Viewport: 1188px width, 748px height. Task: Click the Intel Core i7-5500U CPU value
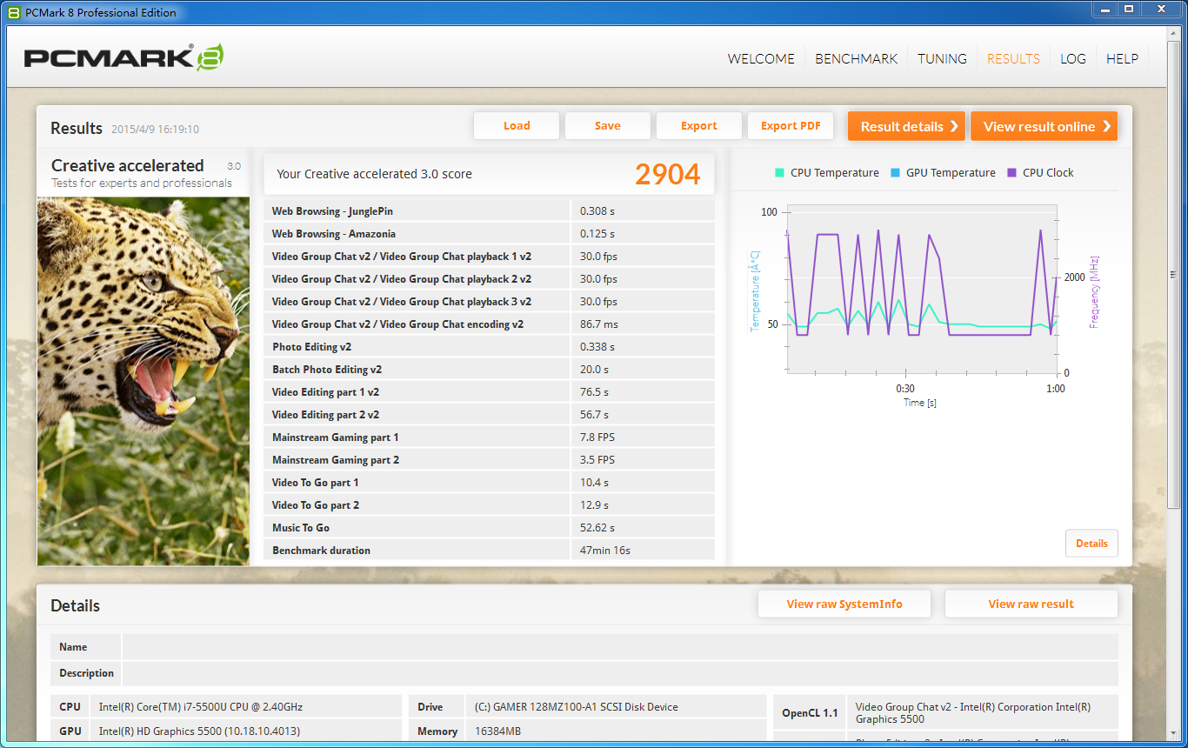tap(201, 707)
